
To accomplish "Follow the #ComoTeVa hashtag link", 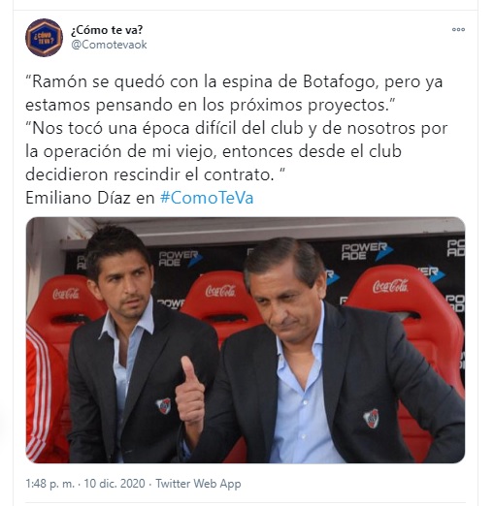I will [207, 198].
